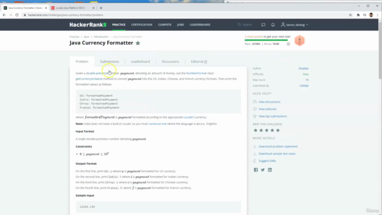Screen dimensions: 382x215
Task: Close the Java Currency Formatter browser tab
Action: click(x=46, y=8)
